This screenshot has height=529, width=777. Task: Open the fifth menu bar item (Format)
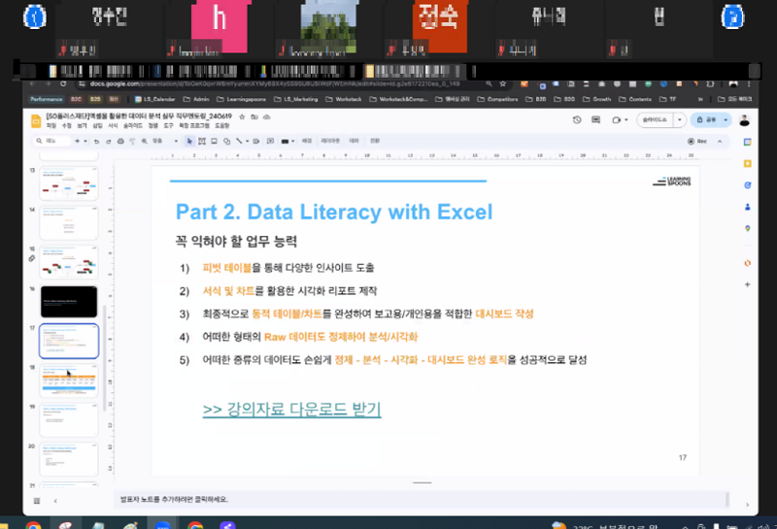(x=113, y=126)
